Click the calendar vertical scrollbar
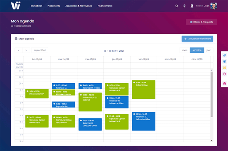This screenshot has width=228, height=151. [212, 94]
